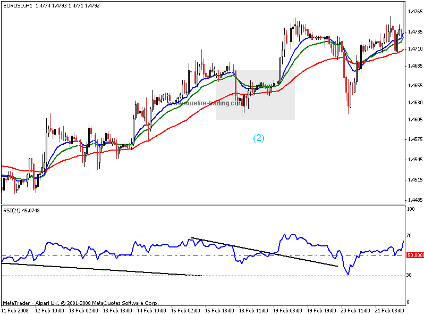The image size is (424, 314).
Task: Pick the 15 Feb 18:00 time label
Action: [x=219, y=310]
